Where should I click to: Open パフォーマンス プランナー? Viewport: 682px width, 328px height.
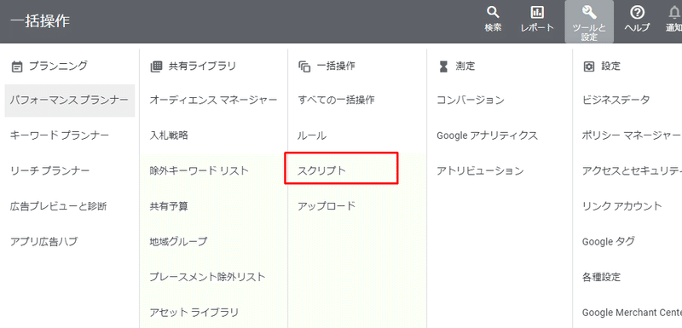pyautogui.click(x=70, y=101)
